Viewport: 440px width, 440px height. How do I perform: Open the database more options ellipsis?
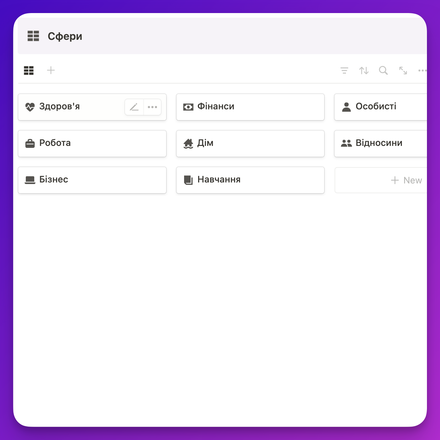pyautogui.click(x=422, y=71)
